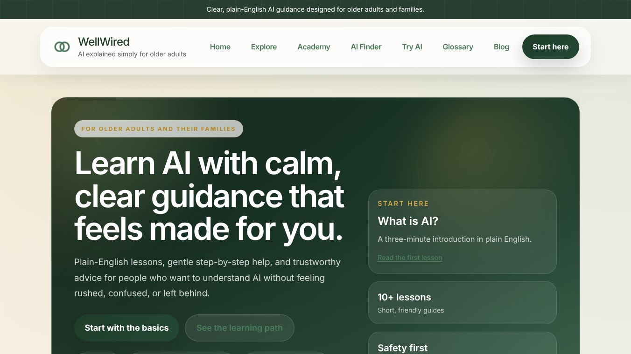The height and width of the screenshot is (354, 631).
Task: Click 'A three-minute introduction in plain English' text
Action: [455, 239]
